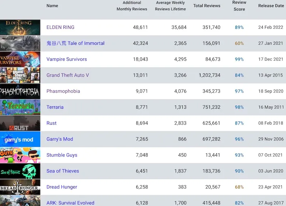Sort by the Name column header
Image resolution: width=286 pixels, height=206 pixels.
52,6
